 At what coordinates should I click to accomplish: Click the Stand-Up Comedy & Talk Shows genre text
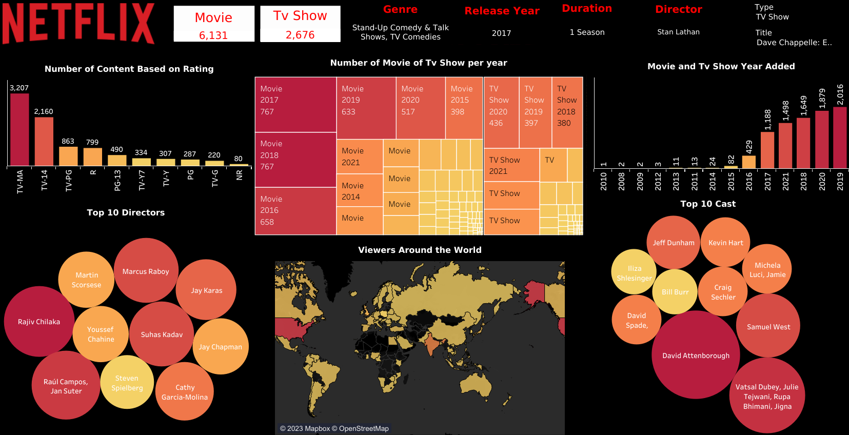pyautogui.click(x=400, y=32)
